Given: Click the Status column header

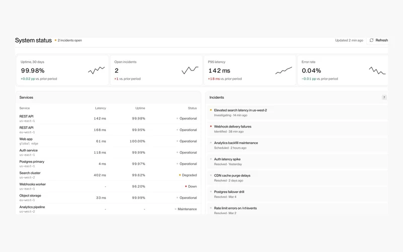Looking at the screenshot, I should coord(192,108).
